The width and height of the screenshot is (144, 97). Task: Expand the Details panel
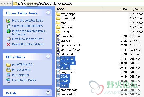(48, 93)
